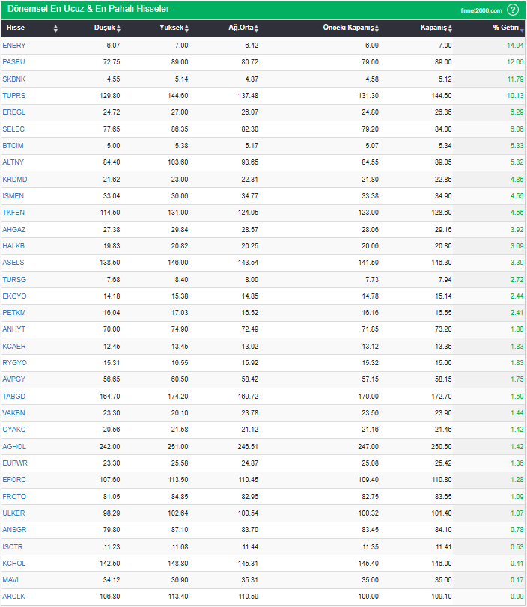Open the TUPRS stock link

click(13, 96)
